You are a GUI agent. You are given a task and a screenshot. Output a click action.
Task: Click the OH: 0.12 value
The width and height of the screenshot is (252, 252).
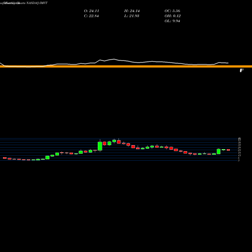pyautogui.click(x=172, y=16)
